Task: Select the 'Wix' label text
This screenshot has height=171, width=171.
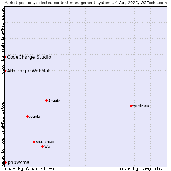Action: pyautogui.click(x=47, y=147)
